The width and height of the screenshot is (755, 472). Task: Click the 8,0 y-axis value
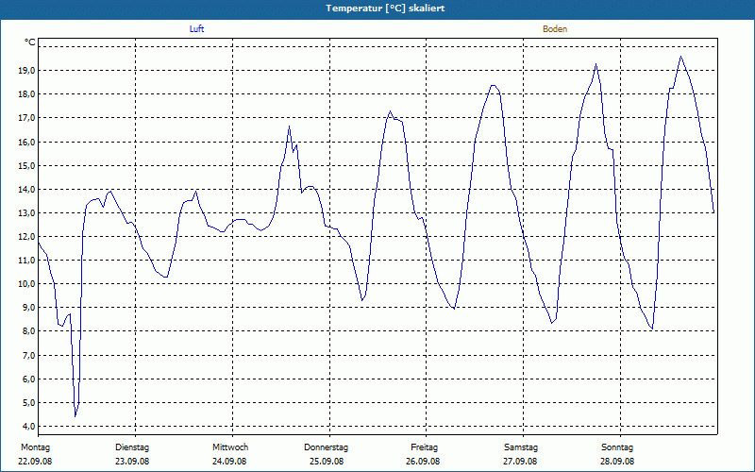pyautogui.click(x=29, y=331)
